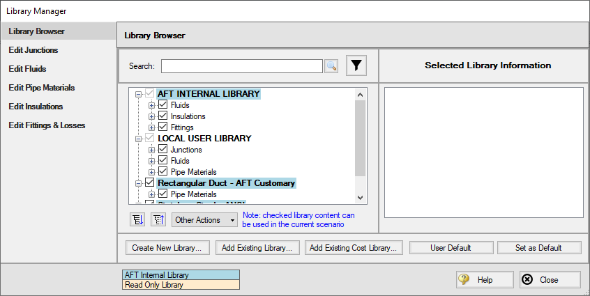Click Add Existing Cost Library button

coord(354,248)
